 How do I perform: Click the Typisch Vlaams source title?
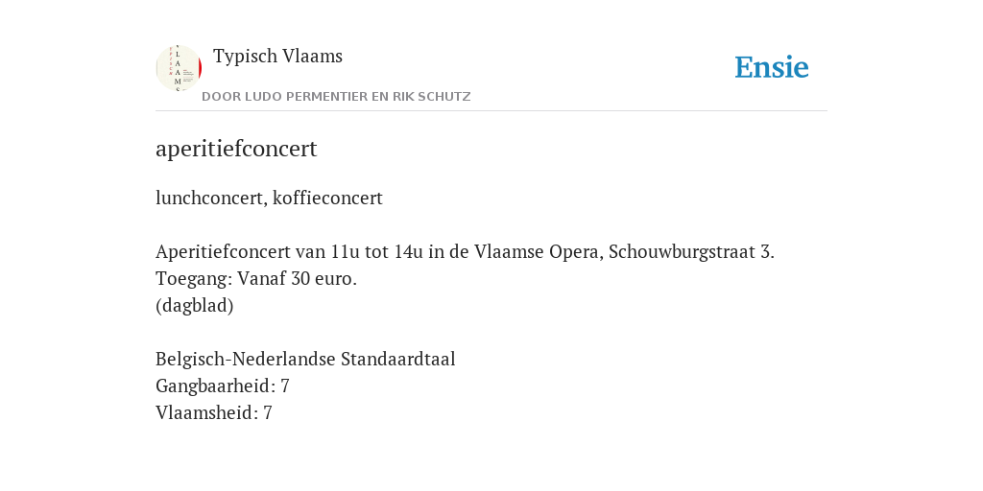tap(277, 57)
